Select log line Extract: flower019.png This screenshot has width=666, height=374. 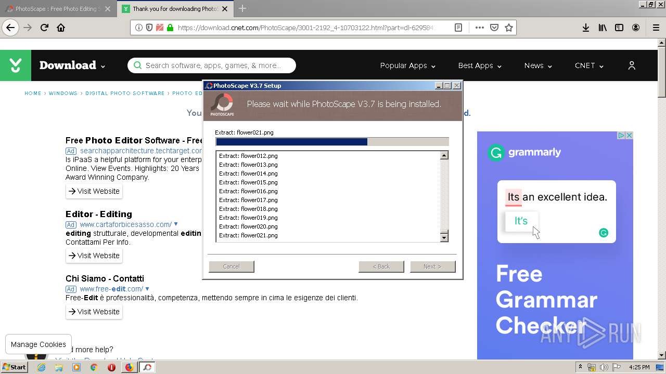[x=248, y=218]
